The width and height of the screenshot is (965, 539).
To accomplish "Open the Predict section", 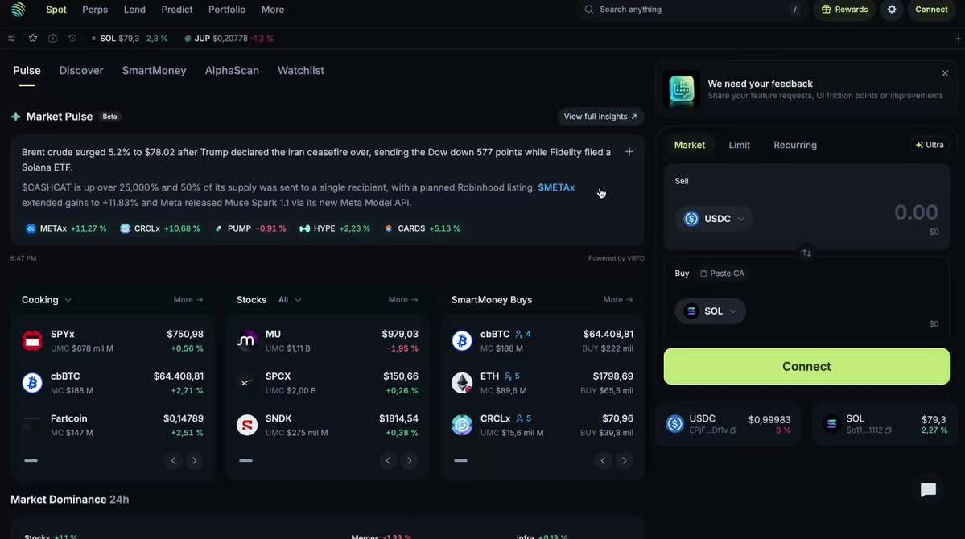I will coord(176,9).
